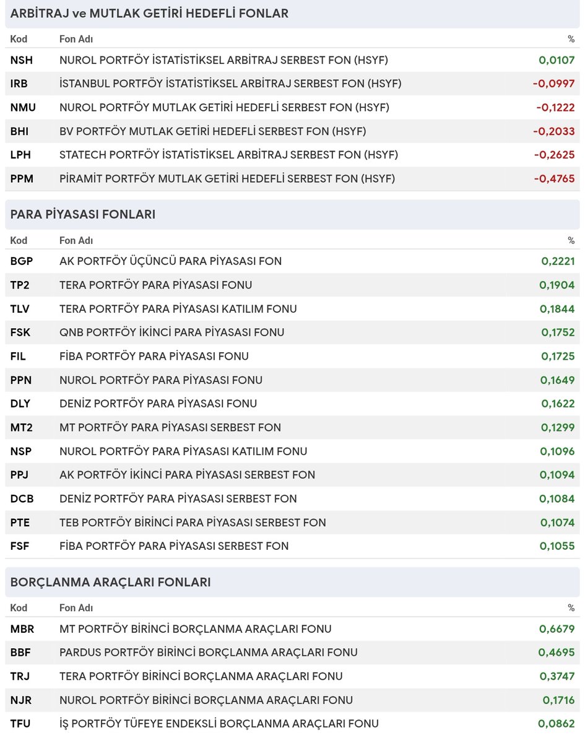585x743 pixels.
Task: Open MT PORTFÖY BİRİNCİ BORÇLANMA ARAÇLARI FONU
Action: (196, 629)
